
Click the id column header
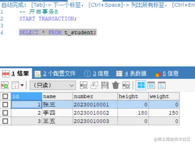click(26, 96)
